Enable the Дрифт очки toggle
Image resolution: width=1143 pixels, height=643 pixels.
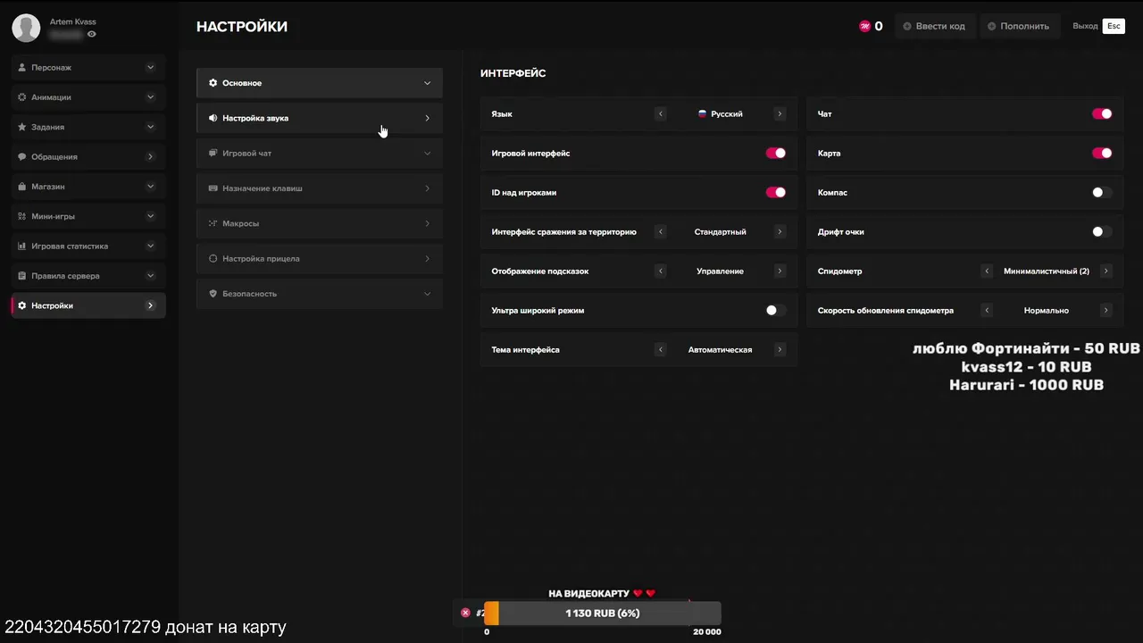pos(1102,232)
